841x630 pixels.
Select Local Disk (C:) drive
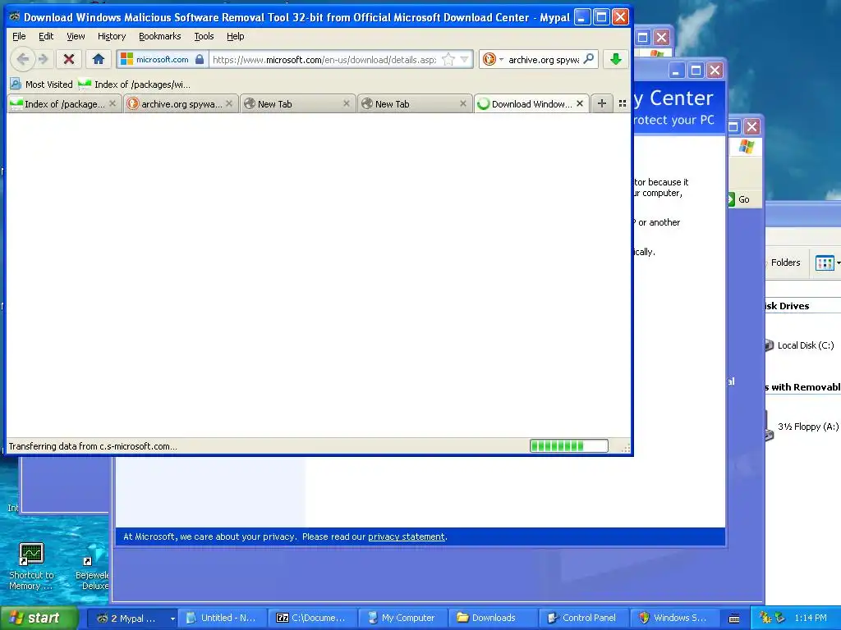[800, 345]
